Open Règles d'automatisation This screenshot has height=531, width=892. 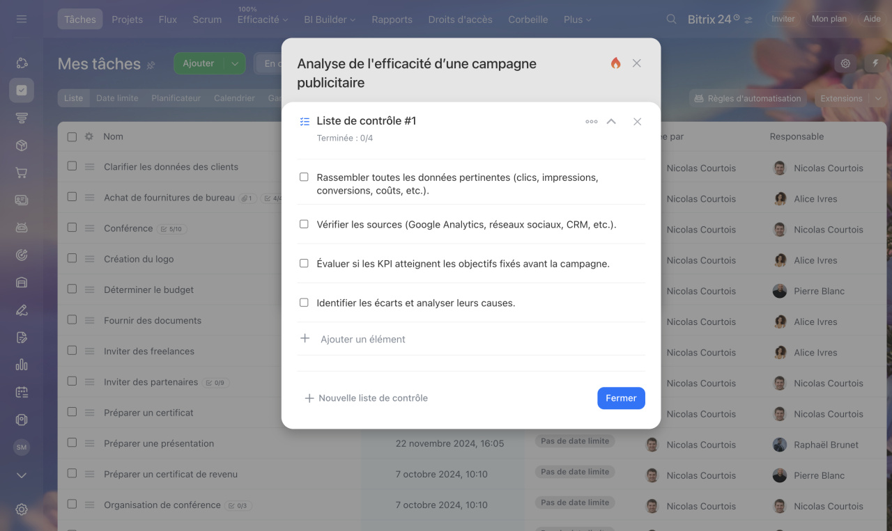[747, 98]
